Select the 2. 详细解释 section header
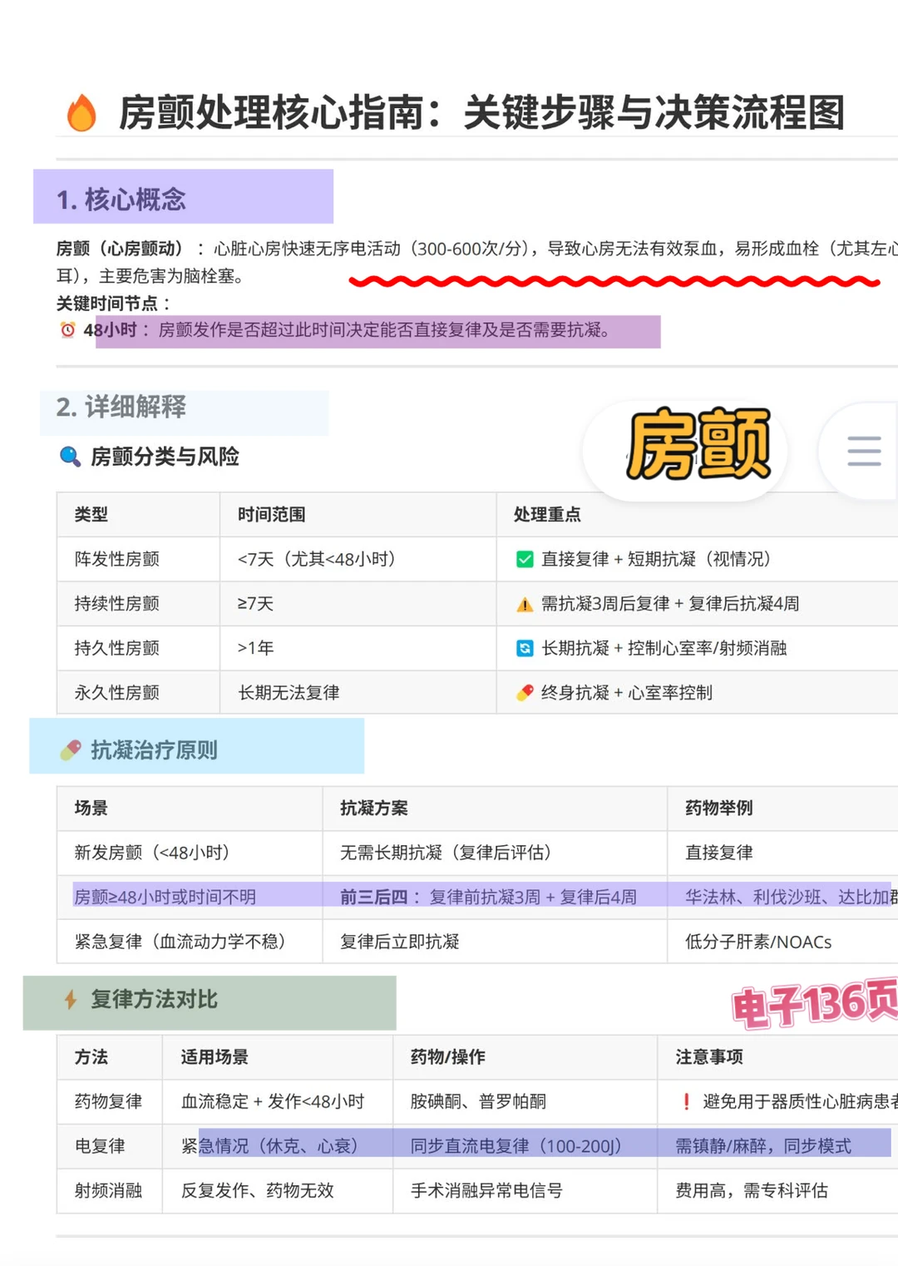The height and width of the screenshot is (1266, 898). [x=122, y=408]
